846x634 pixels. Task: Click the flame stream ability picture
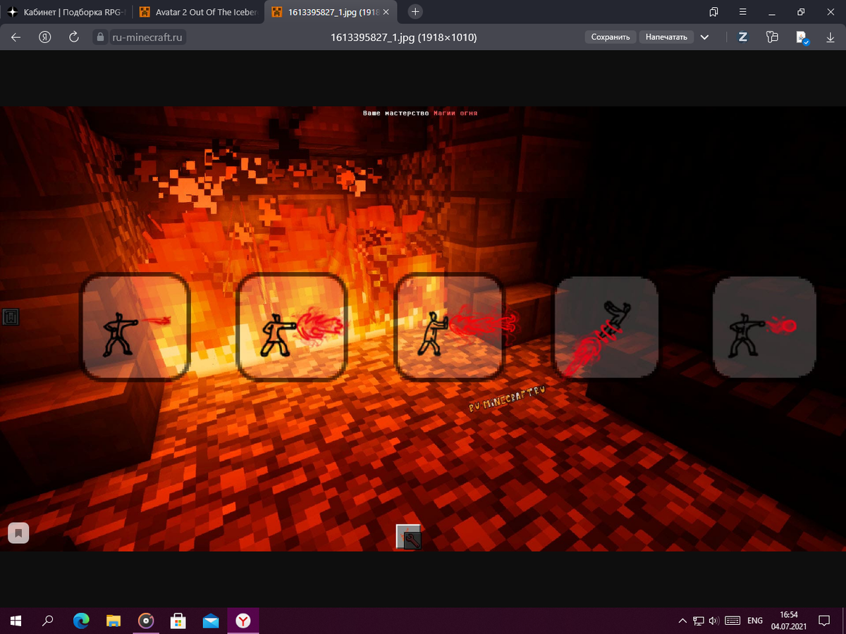tap(449, 327)
